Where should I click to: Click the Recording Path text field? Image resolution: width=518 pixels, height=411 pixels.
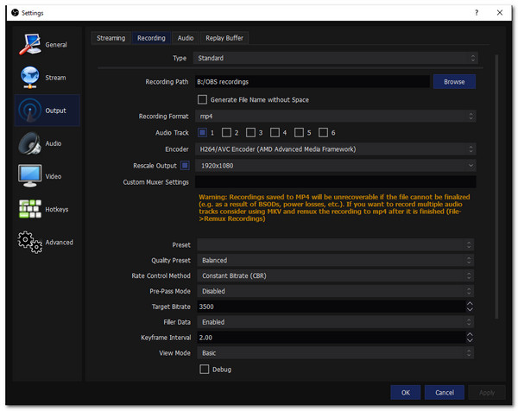313,82
